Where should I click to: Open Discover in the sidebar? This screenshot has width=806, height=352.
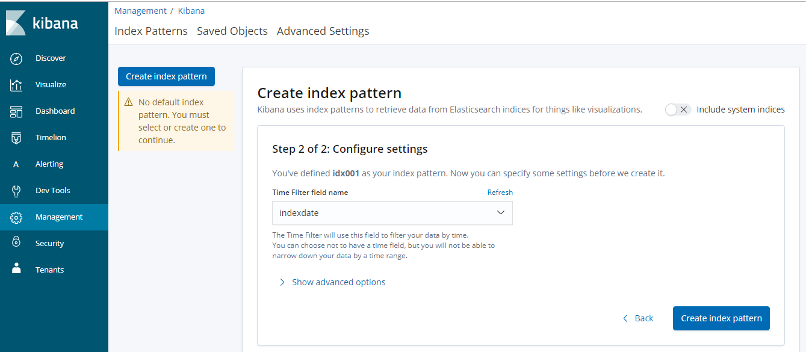coord(54,58)
